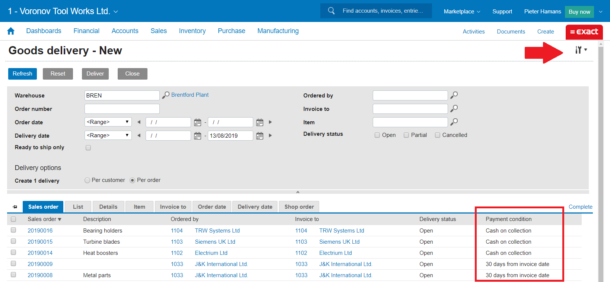
Task: Open the Complete link
Action: 580,207
